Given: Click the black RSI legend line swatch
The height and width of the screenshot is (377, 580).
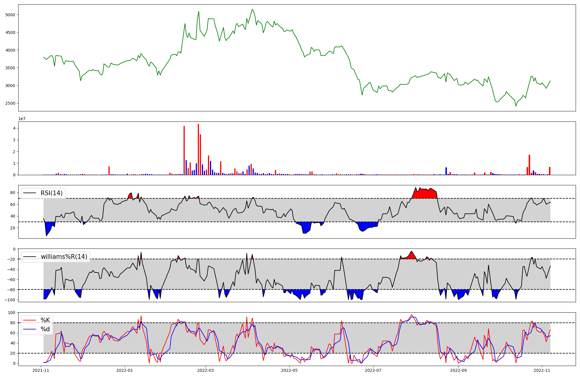Looking at the screenshot, I should pyautogui.click(x=30, y=193).
